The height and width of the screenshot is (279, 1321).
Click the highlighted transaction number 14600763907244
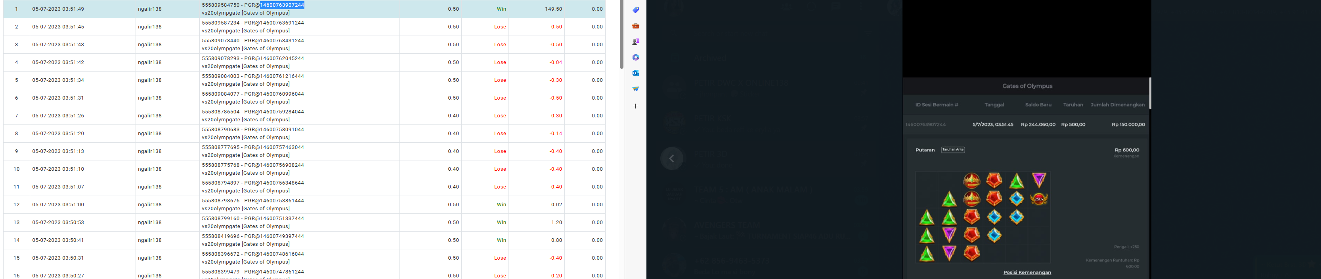tap(282, 5)
